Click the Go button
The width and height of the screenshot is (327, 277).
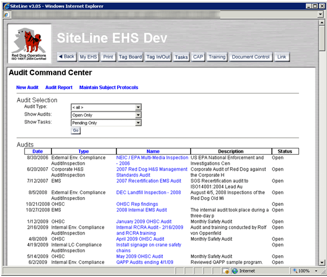76,130
